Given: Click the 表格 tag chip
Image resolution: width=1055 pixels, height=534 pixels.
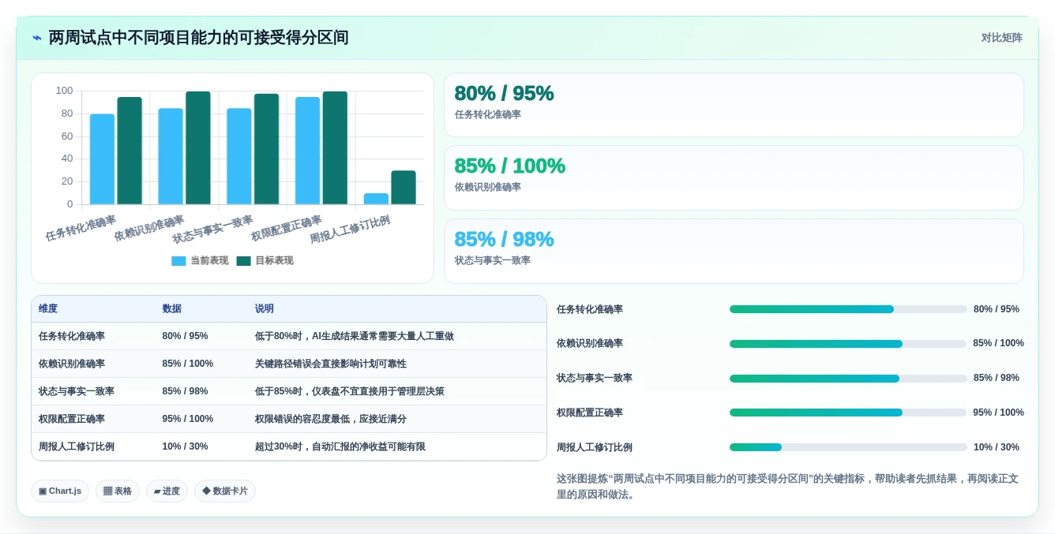Looking at the screenshot, I should point(118,491).
